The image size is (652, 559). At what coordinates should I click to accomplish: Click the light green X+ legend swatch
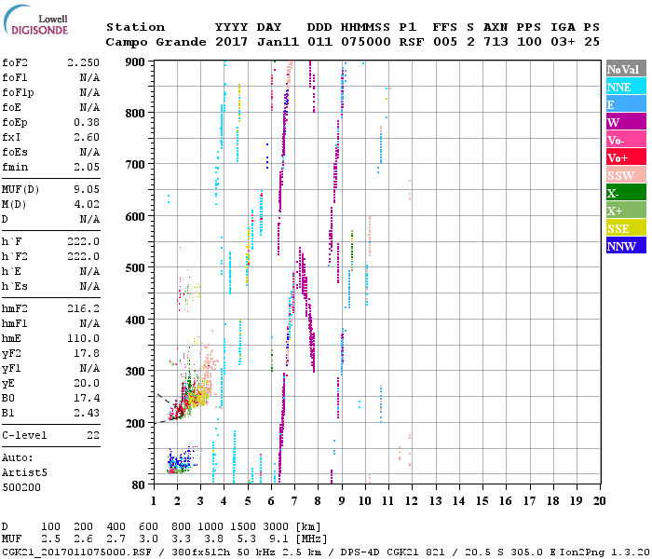point(626,211)
